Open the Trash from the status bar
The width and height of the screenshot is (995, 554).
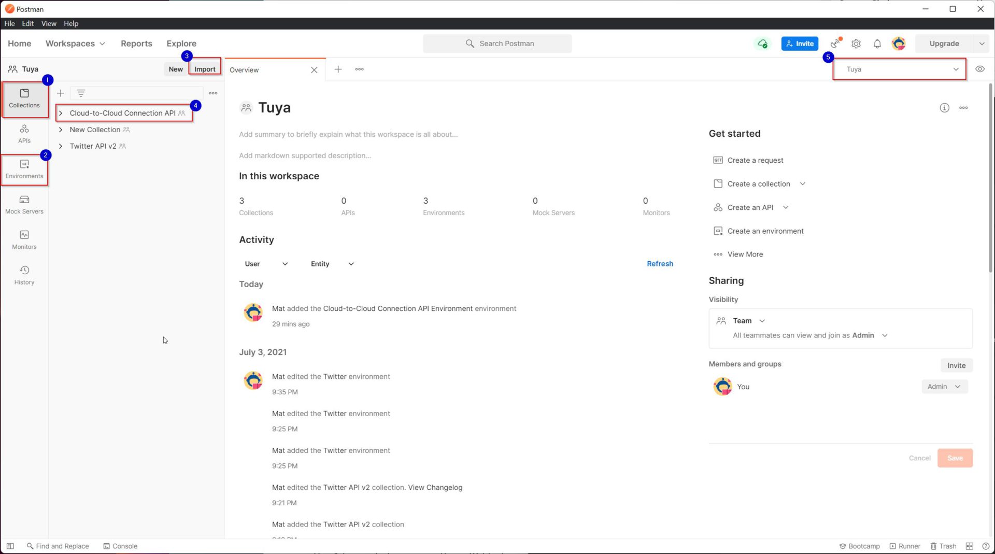click(x=943, y=546)
